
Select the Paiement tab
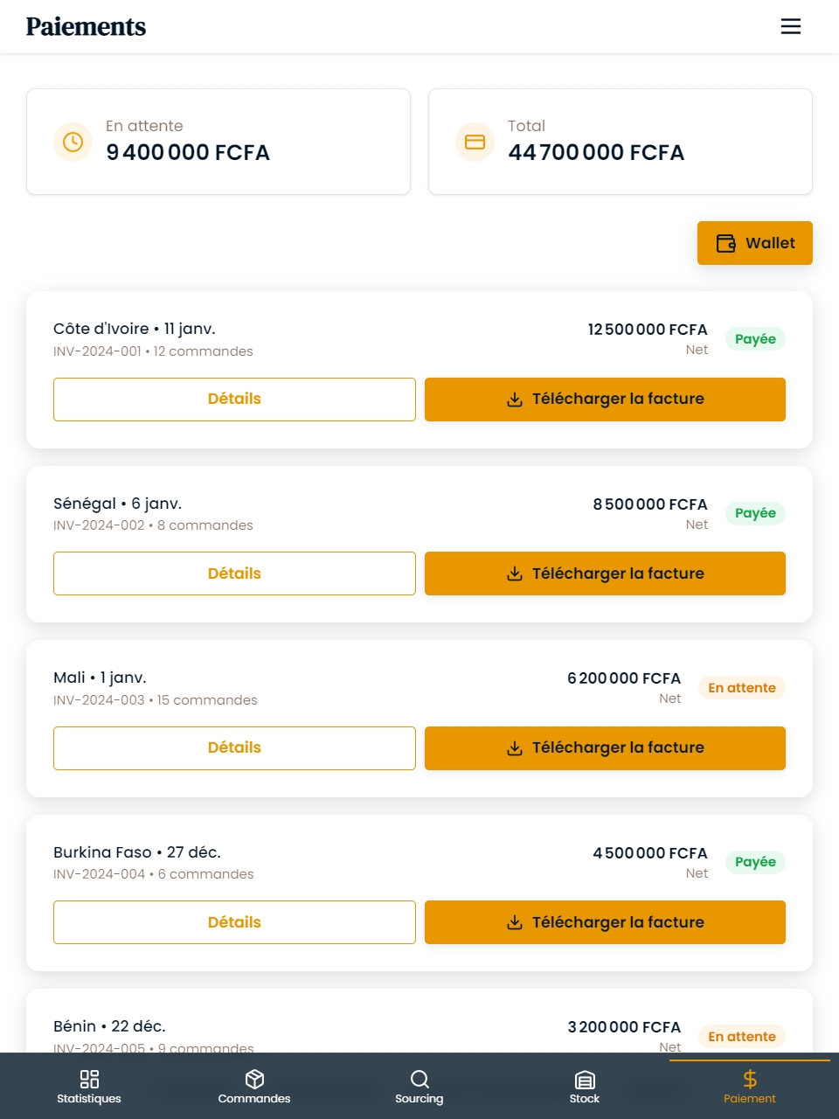pyautogui.click(x=750, y=1087)
